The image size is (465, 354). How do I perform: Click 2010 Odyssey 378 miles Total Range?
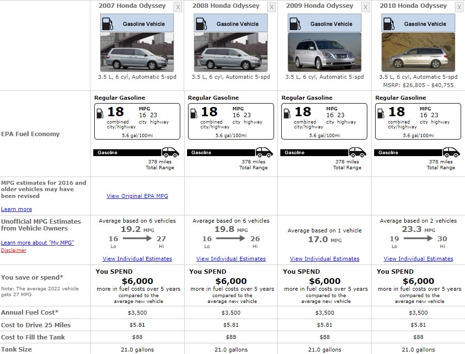441,165
